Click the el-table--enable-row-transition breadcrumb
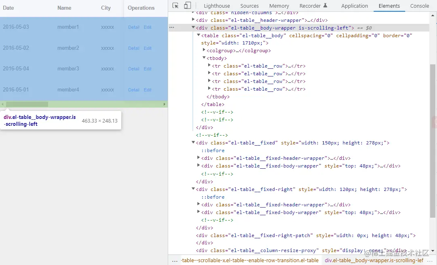The image size is (437, 265). coord(250,260)
